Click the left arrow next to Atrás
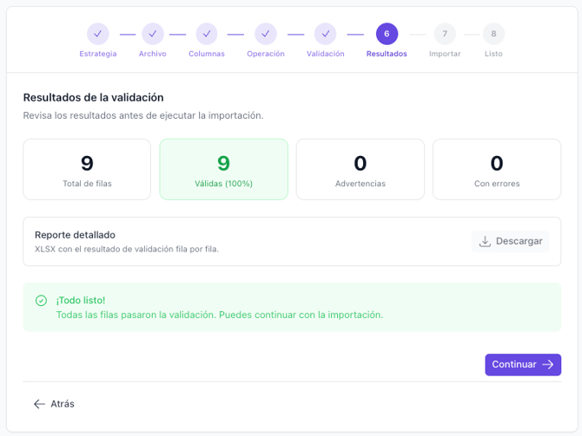Viewport: 582px width, 436px height. 39,404
